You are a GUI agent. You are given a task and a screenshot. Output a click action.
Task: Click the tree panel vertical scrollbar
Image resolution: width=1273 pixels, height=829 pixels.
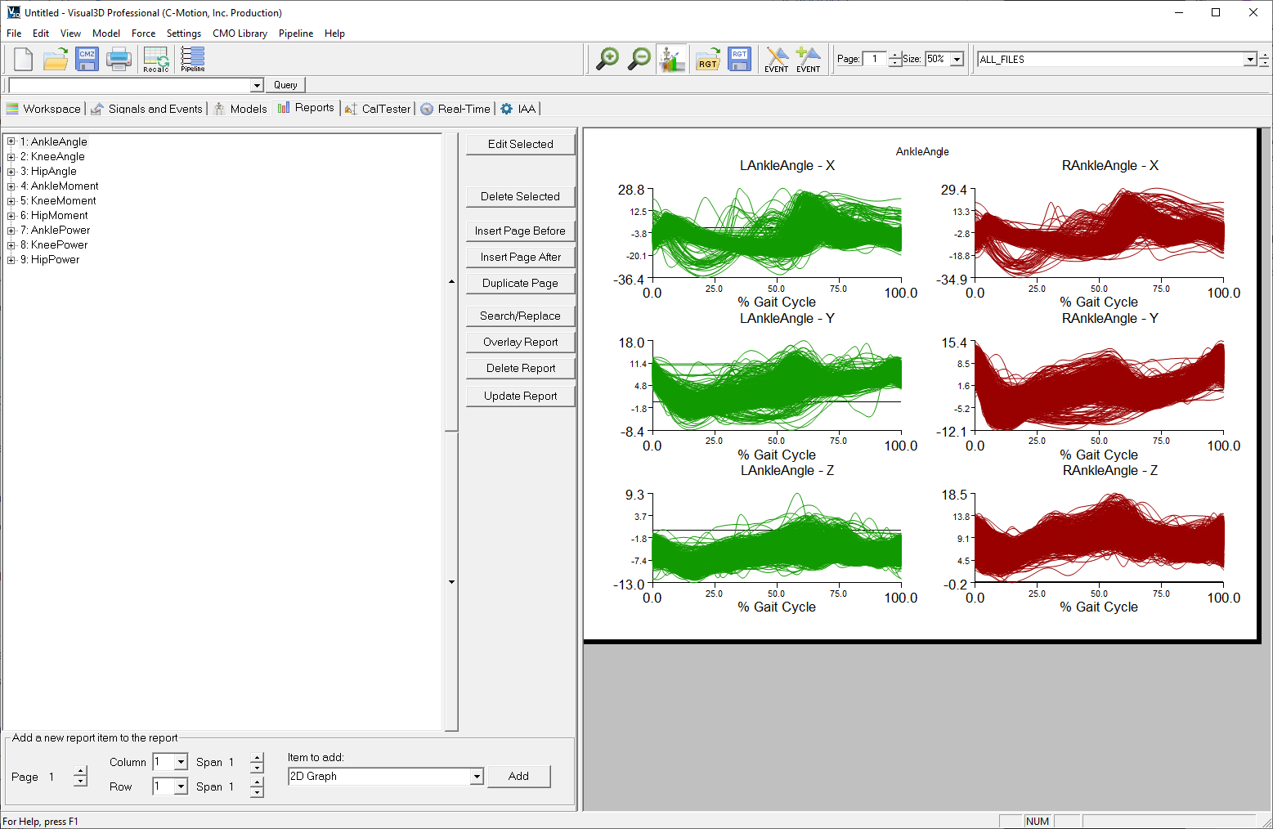coord(451,432)
